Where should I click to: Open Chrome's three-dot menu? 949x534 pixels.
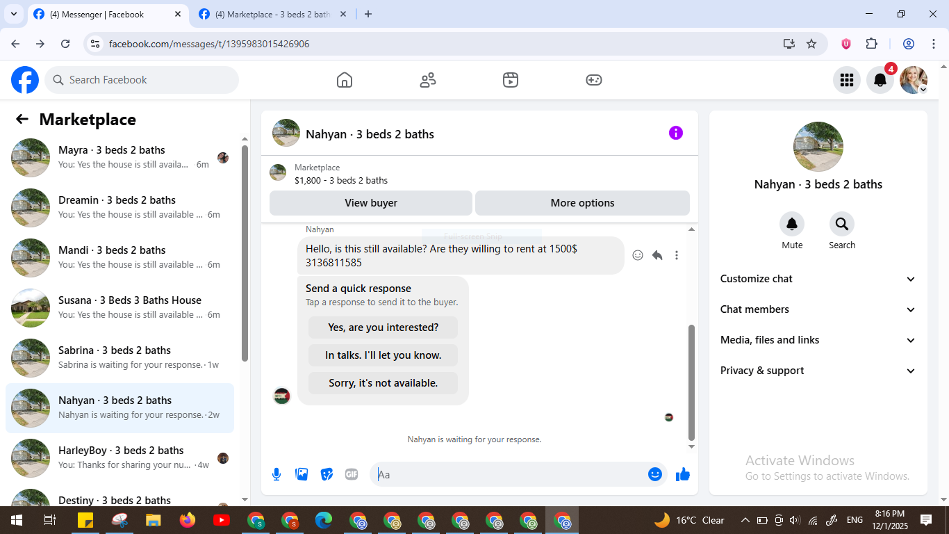(934, 44)
